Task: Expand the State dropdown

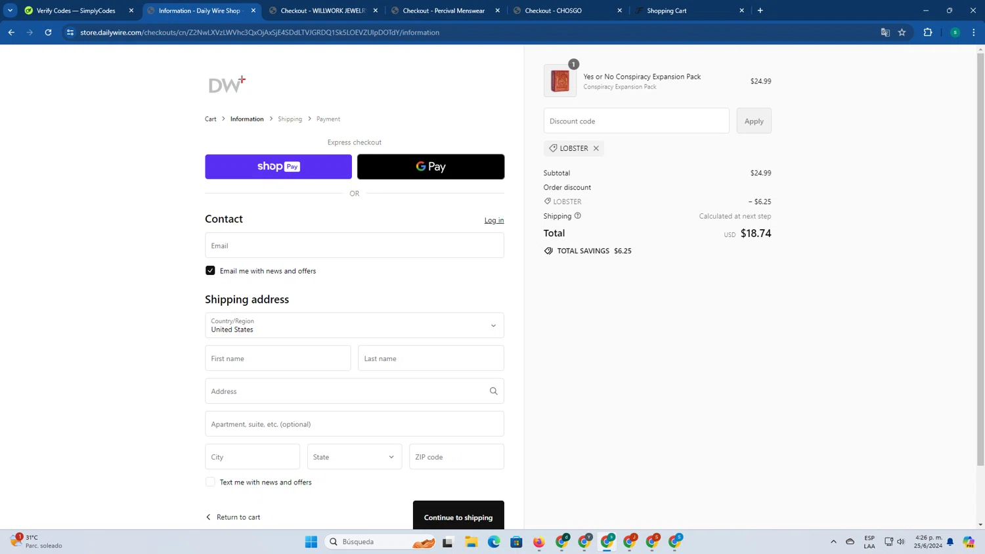Action: click(354, 457)
